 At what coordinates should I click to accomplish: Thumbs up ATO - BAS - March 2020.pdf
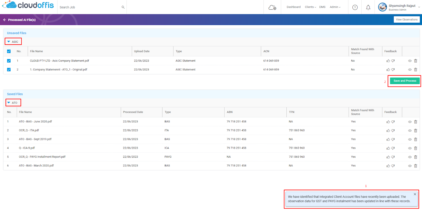click(388, 166)
